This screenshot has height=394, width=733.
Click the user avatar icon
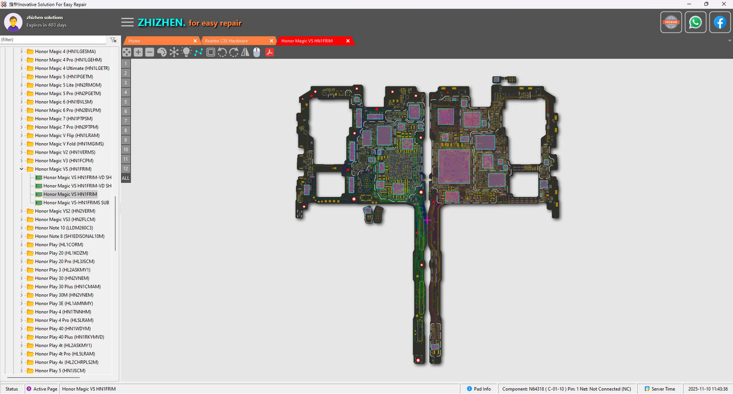13,22
